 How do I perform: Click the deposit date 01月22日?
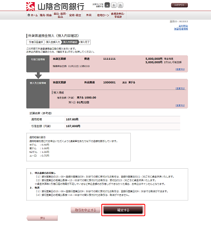pyautogui.click(x=83, y=102)
